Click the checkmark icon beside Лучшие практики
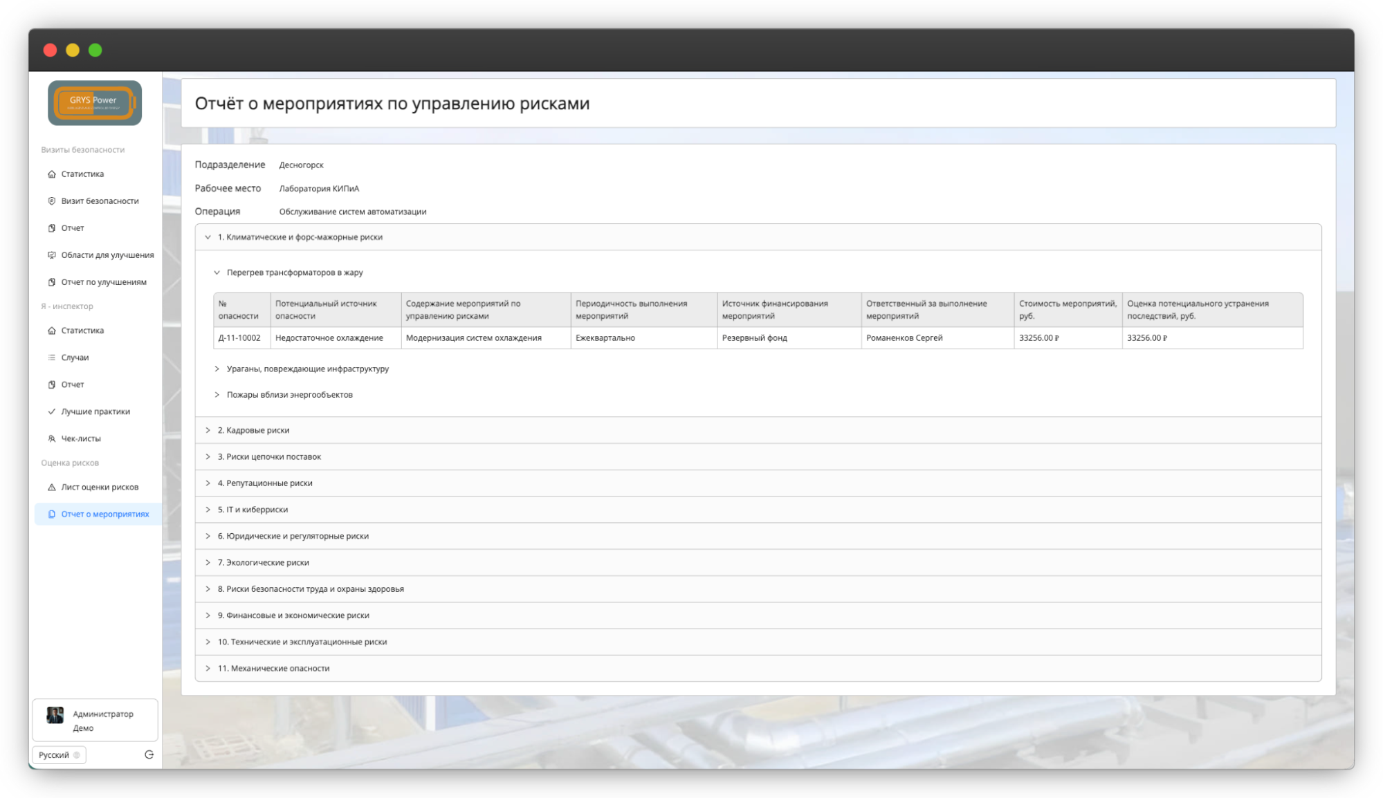The width and height of the screenshot is (1383, 798). point(52,411)
